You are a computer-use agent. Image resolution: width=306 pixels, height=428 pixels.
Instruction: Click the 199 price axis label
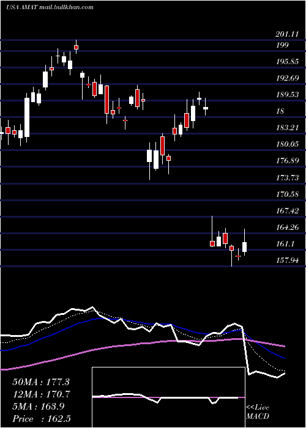click(282, 45)
